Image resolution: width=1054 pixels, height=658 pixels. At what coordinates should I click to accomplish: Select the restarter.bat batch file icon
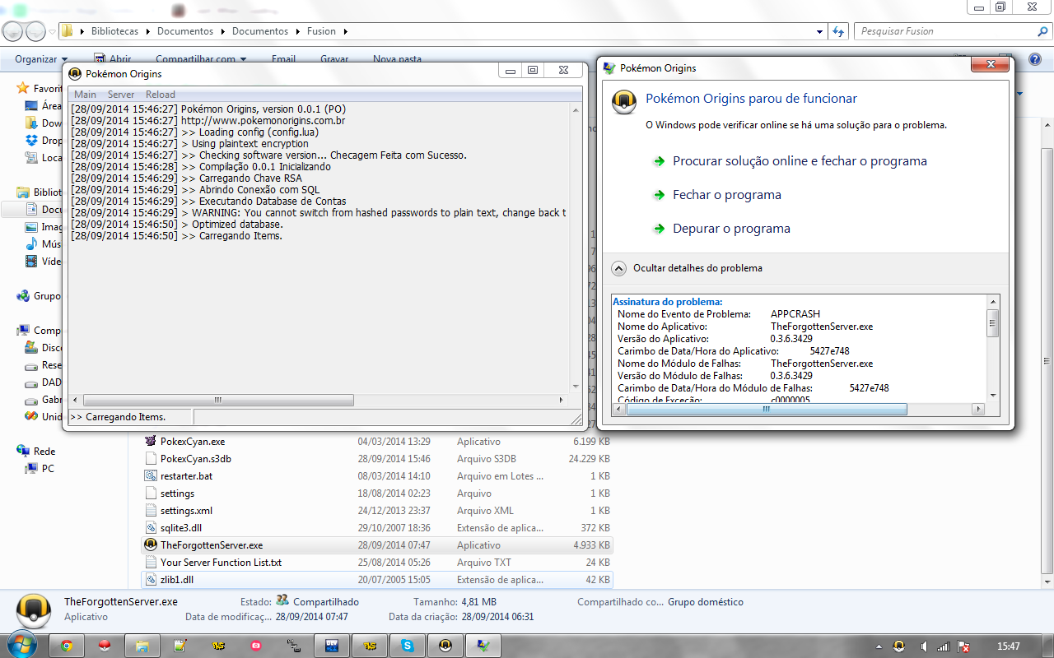151,476
